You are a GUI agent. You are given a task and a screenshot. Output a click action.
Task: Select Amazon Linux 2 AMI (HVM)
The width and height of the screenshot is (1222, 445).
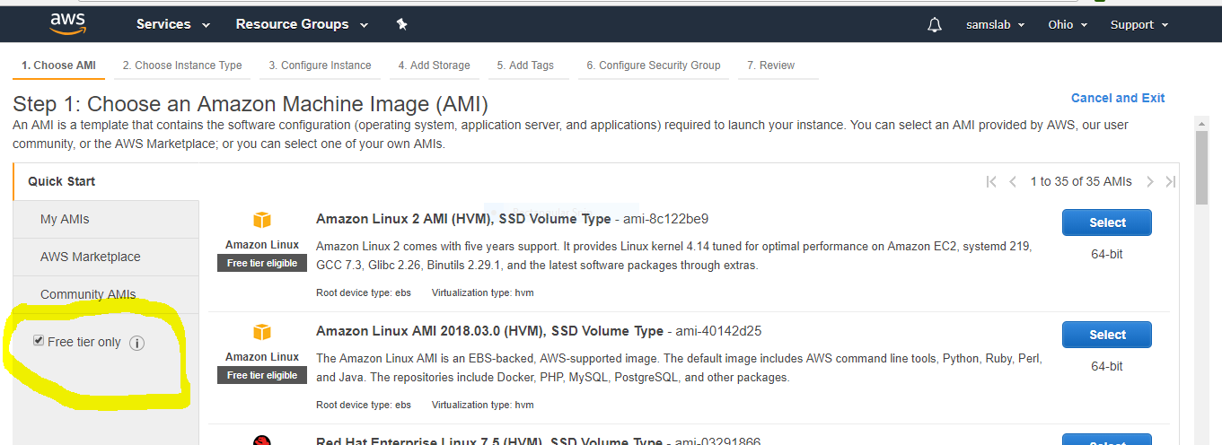(x=1107, y=222)
